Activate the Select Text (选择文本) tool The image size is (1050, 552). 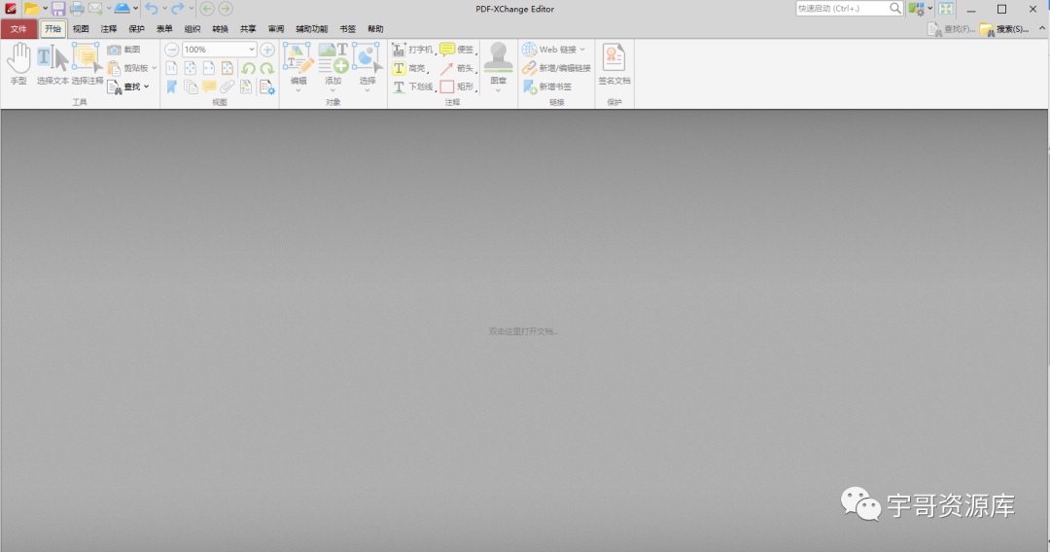pos(52,63)
